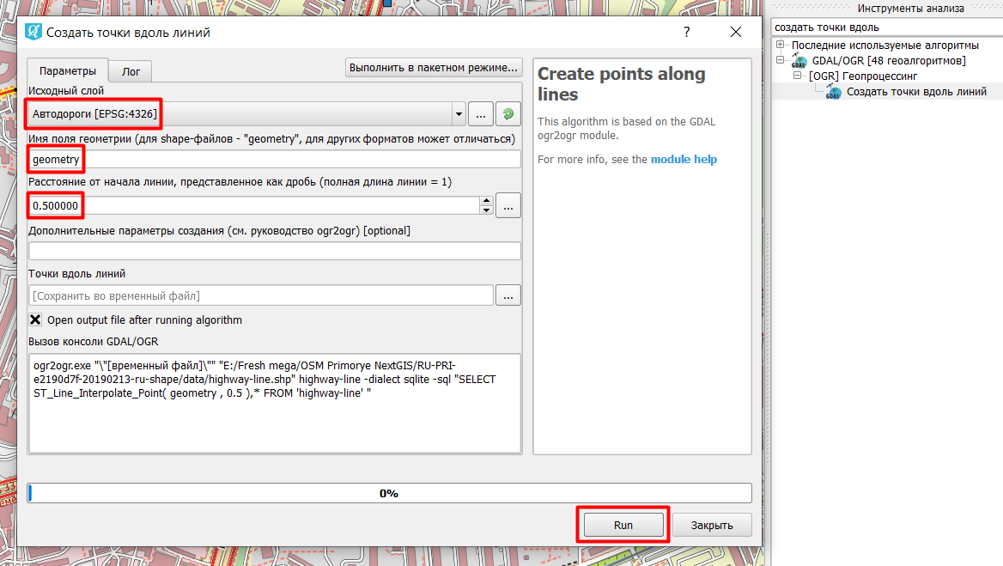Click the 'Закрыть' button
The image size is (1003, 566).
click(x=712, y=525)
